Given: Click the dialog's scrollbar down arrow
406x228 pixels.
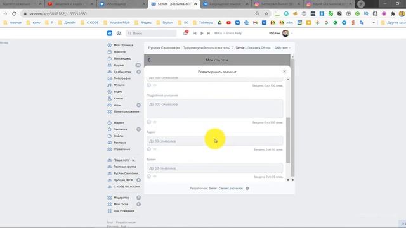Looking at the screenshot, I should [288, 180].
